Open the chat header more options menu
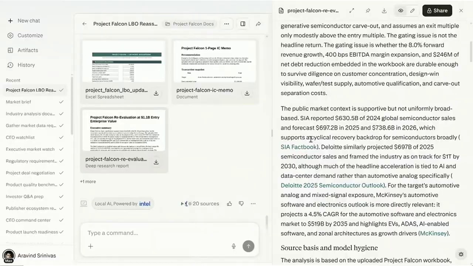The image size is (473, 266). (227, 24)
